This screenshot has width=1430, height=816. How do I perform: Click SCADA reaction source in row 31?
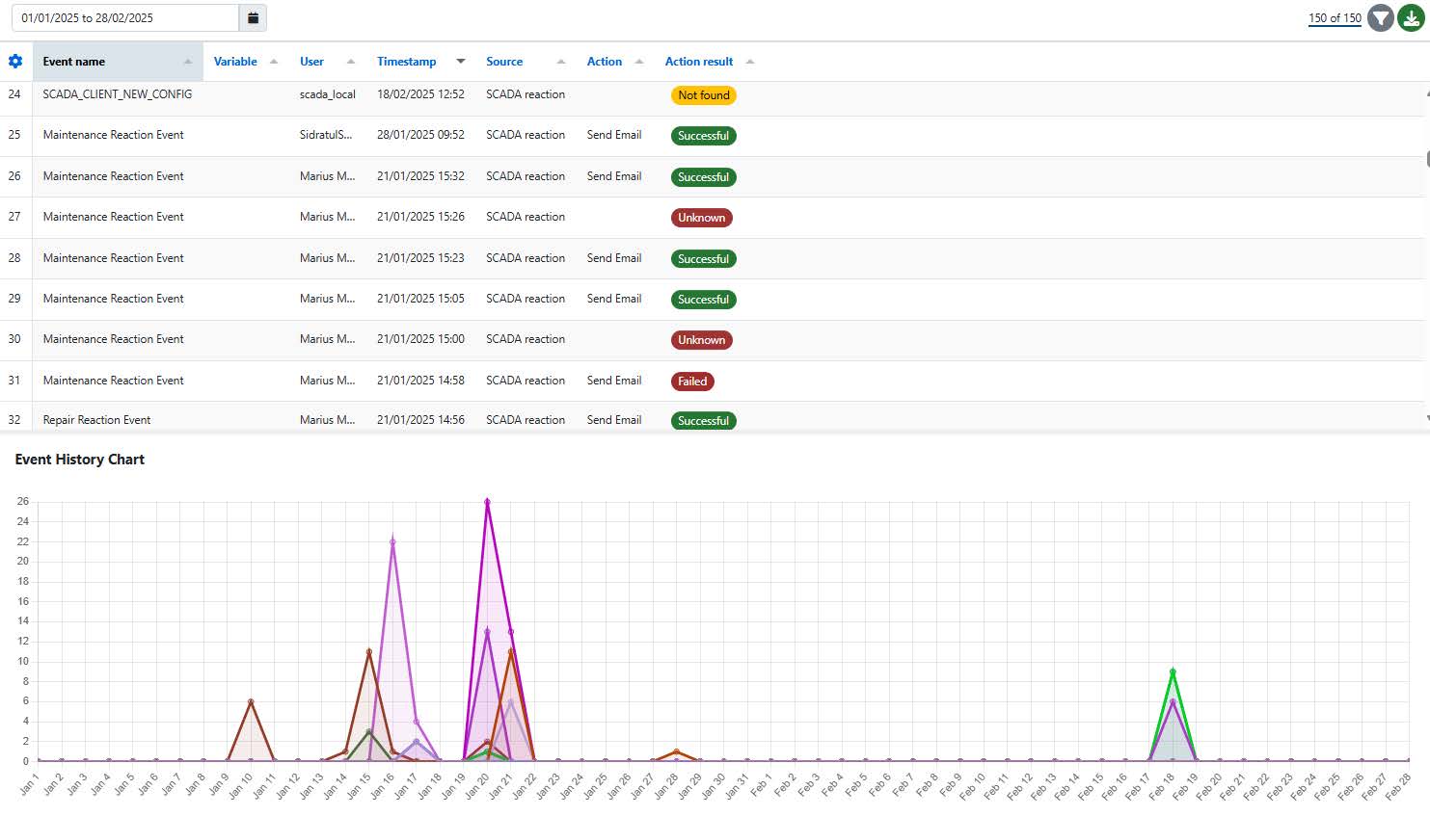tap(526, 381)
